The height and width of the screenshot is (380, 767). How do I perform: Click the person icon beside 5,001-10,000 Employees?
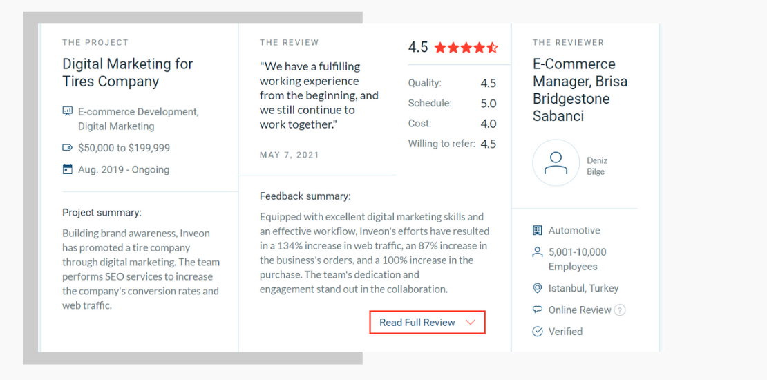click(x=538, y=252)
